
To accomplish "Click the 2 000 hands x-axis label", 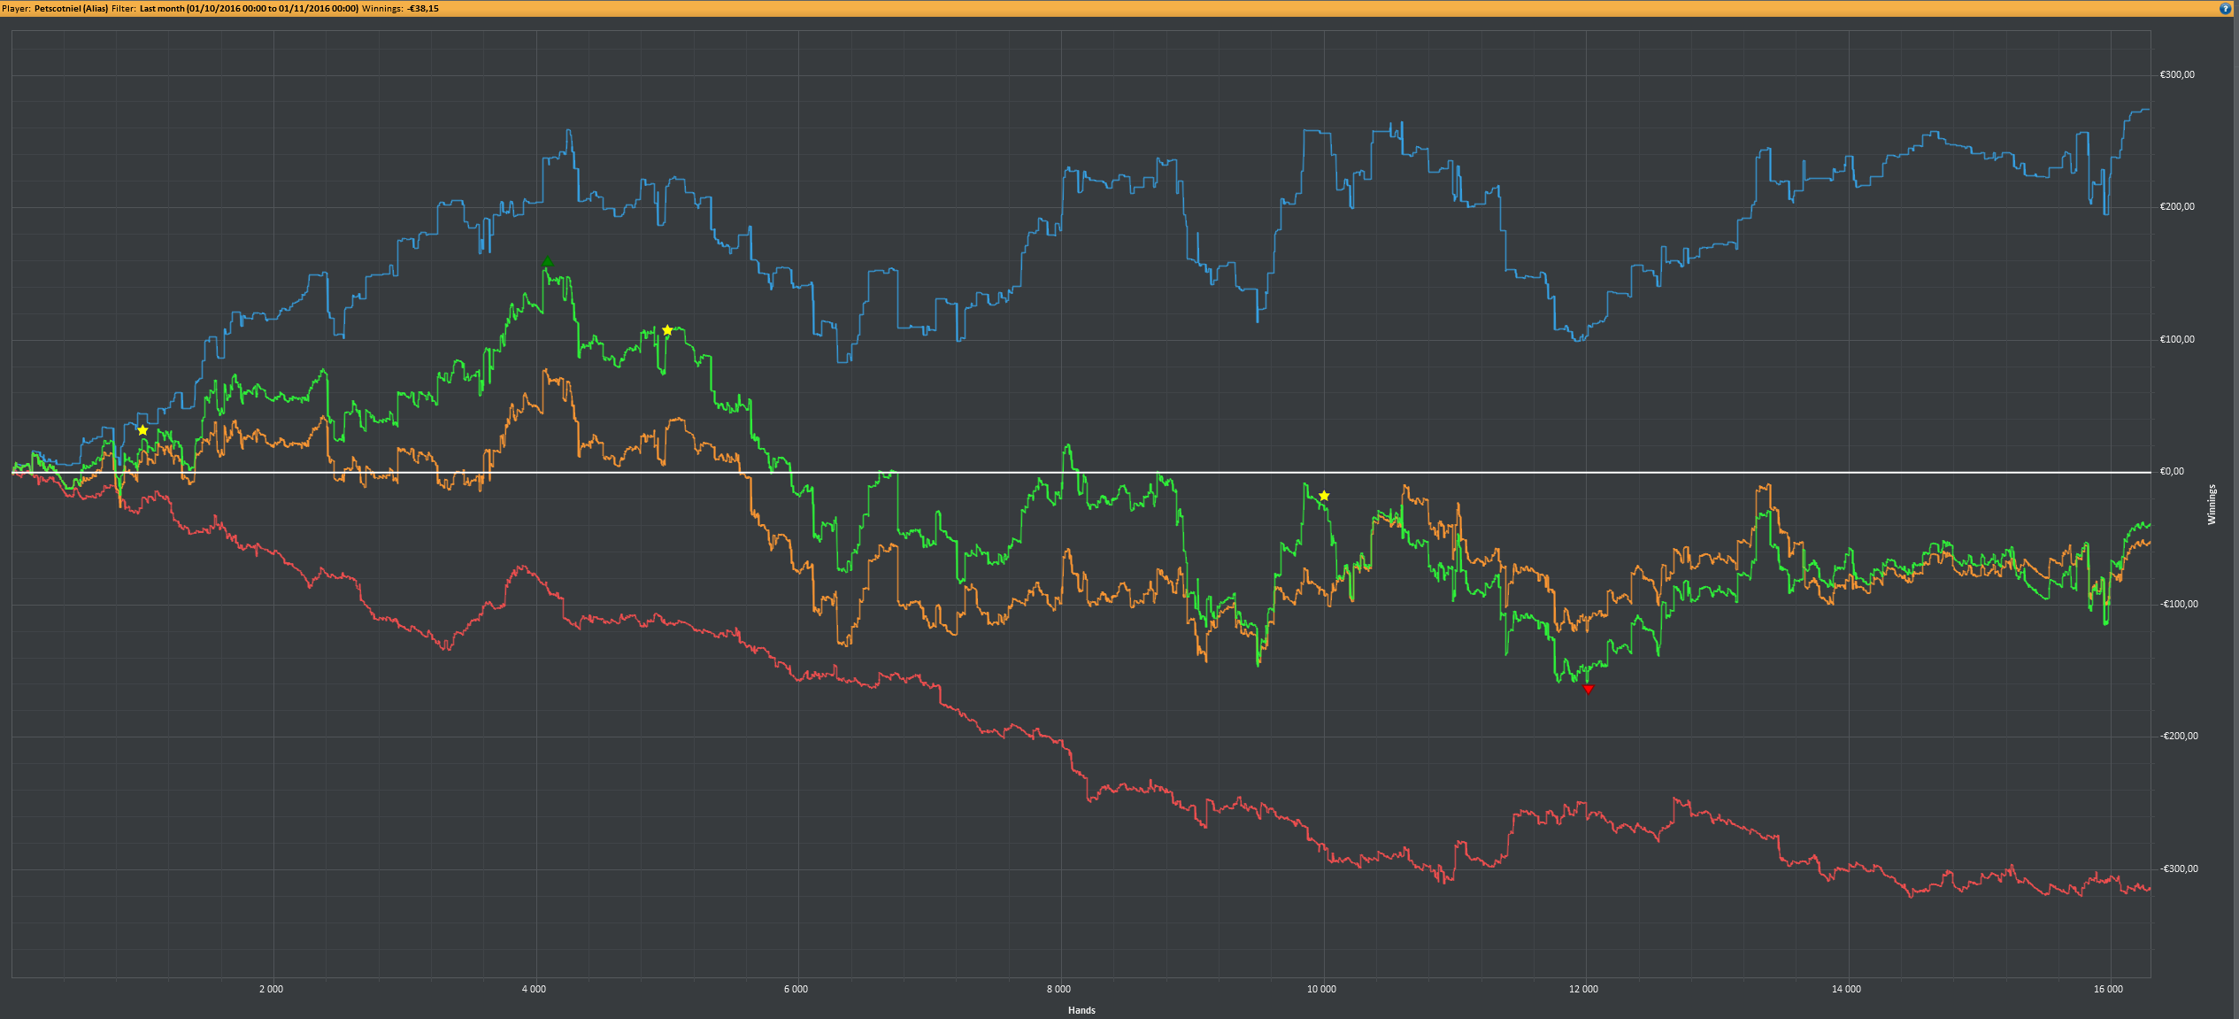I will [x=271, y=989].
